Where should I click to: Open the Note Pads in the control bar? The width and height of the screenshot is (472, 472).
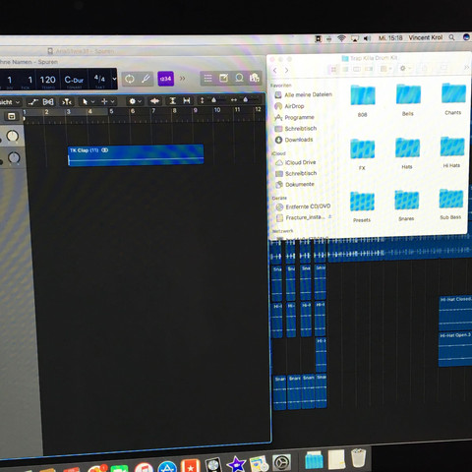click(223, 78)
